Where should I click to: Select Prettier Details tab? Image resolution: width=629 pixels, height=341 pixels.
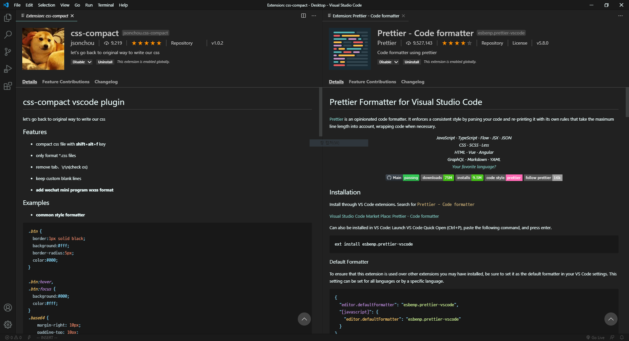(x=336, y=82)
